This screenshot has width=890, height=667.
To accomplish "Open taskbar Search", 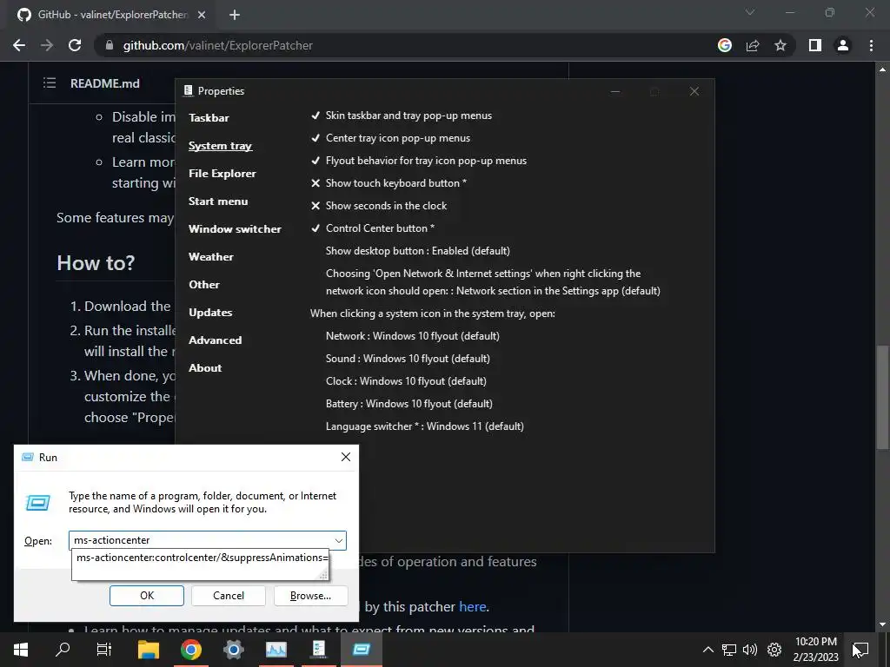I will coord(63,650).
